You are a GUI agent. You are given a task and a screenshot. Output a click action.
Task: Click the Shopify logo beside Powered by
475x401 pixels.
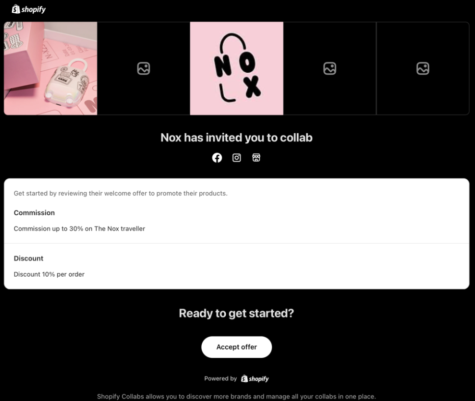[x=255, y=378]
